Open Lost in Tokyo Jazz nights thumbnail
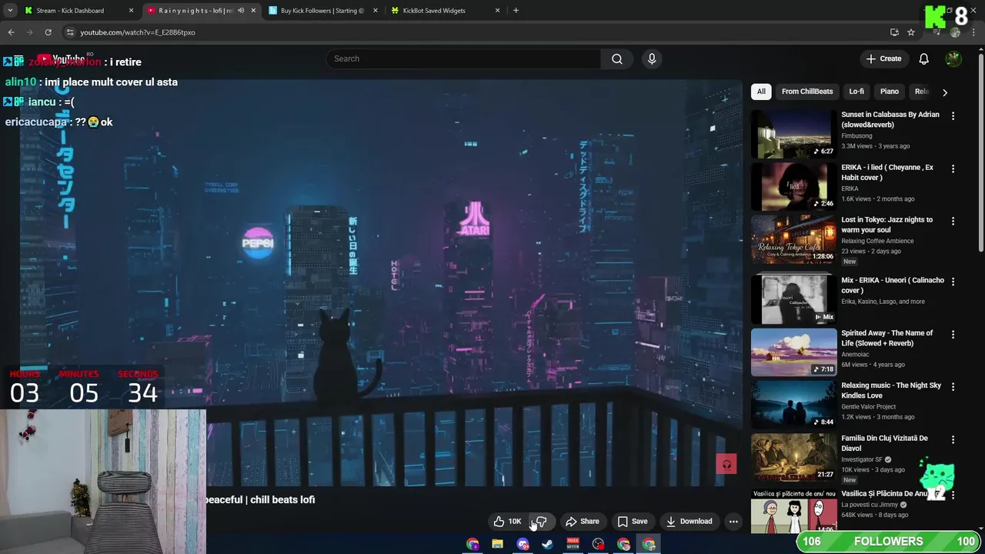Viewport: 985px width, 554px height. 793,239
